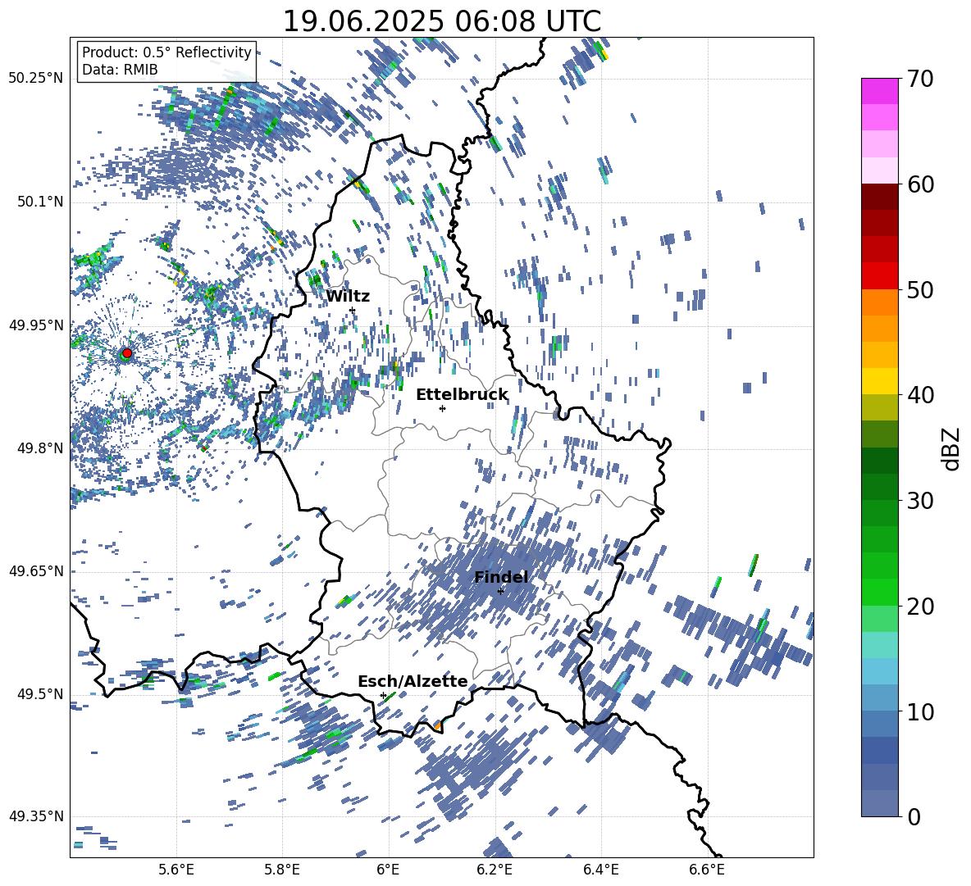
Task: Click the Esch/Alzette location cross marker
Action: tap(383, 695)
